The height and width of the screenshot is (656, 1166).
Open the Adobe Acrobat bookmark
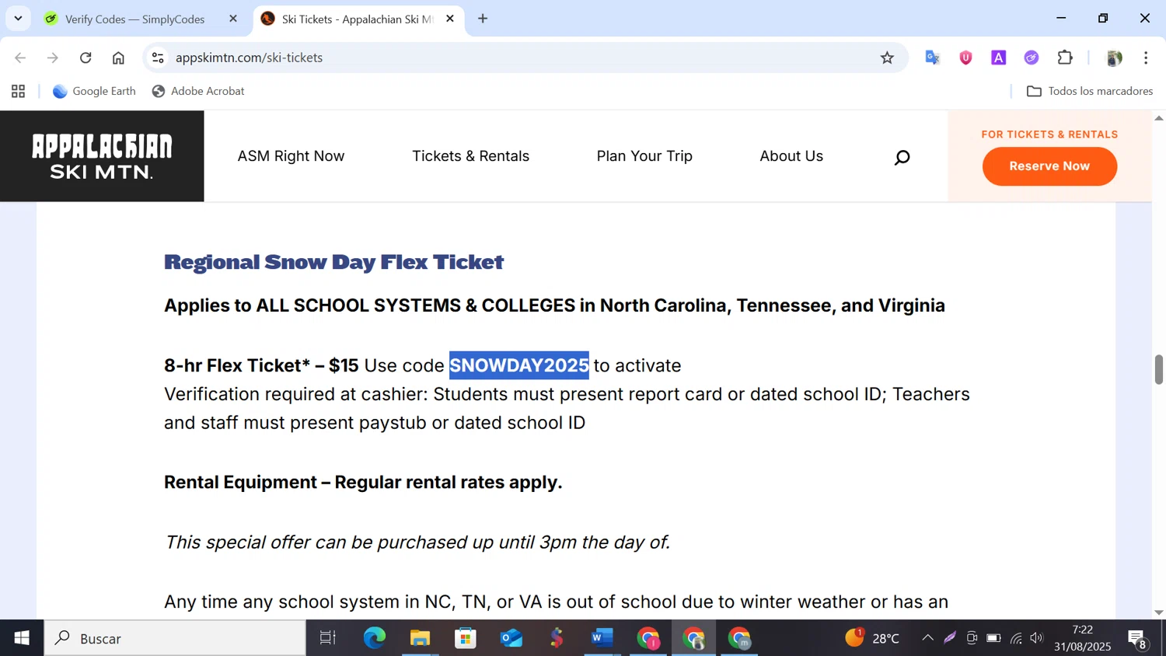198,91
